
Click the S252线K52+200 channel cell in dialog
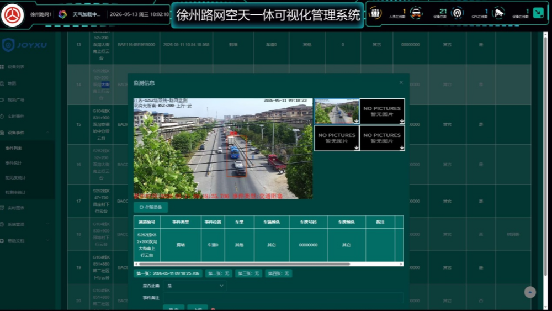click(147, 245)
